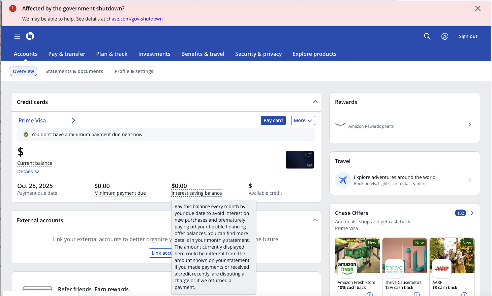Collapse the Credit cards panel

(x=315, y=101)
